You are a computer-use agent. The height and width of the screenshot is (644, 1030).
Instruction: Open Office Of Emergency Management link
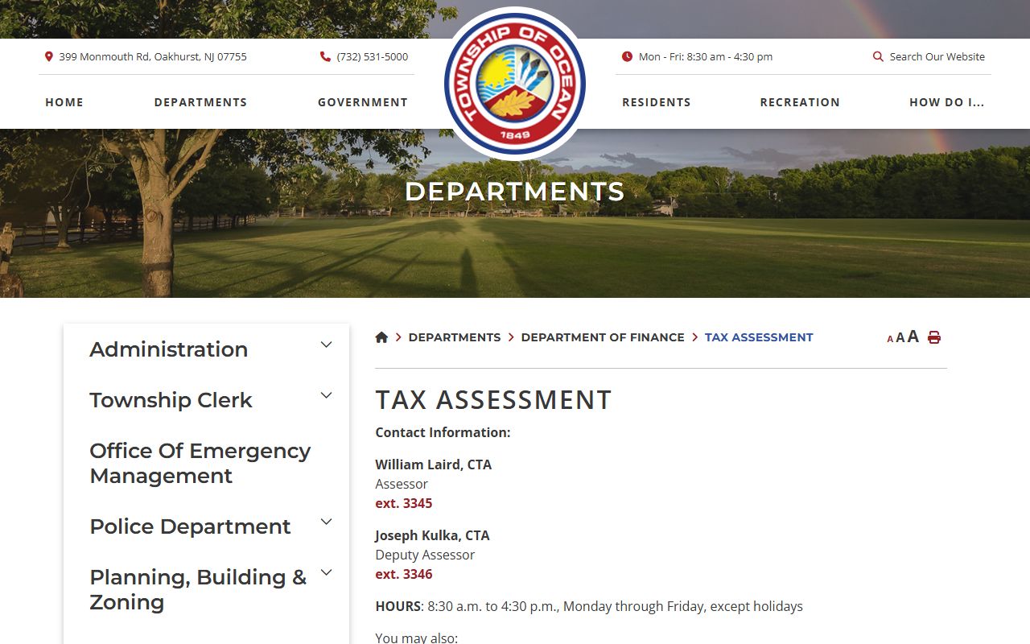pos(200,463)
